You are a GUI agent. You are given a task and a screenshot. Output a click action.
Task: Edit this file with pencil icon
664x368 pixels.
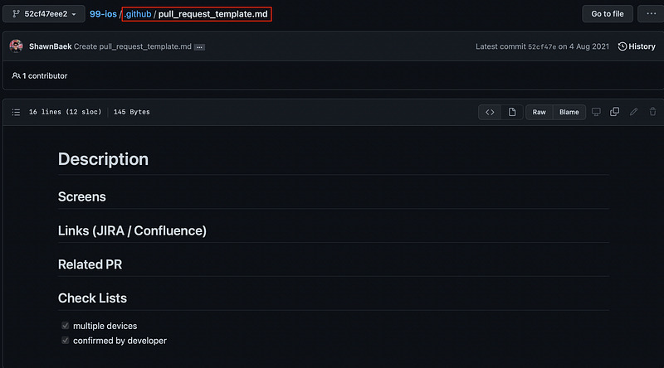tap(634, 112)
